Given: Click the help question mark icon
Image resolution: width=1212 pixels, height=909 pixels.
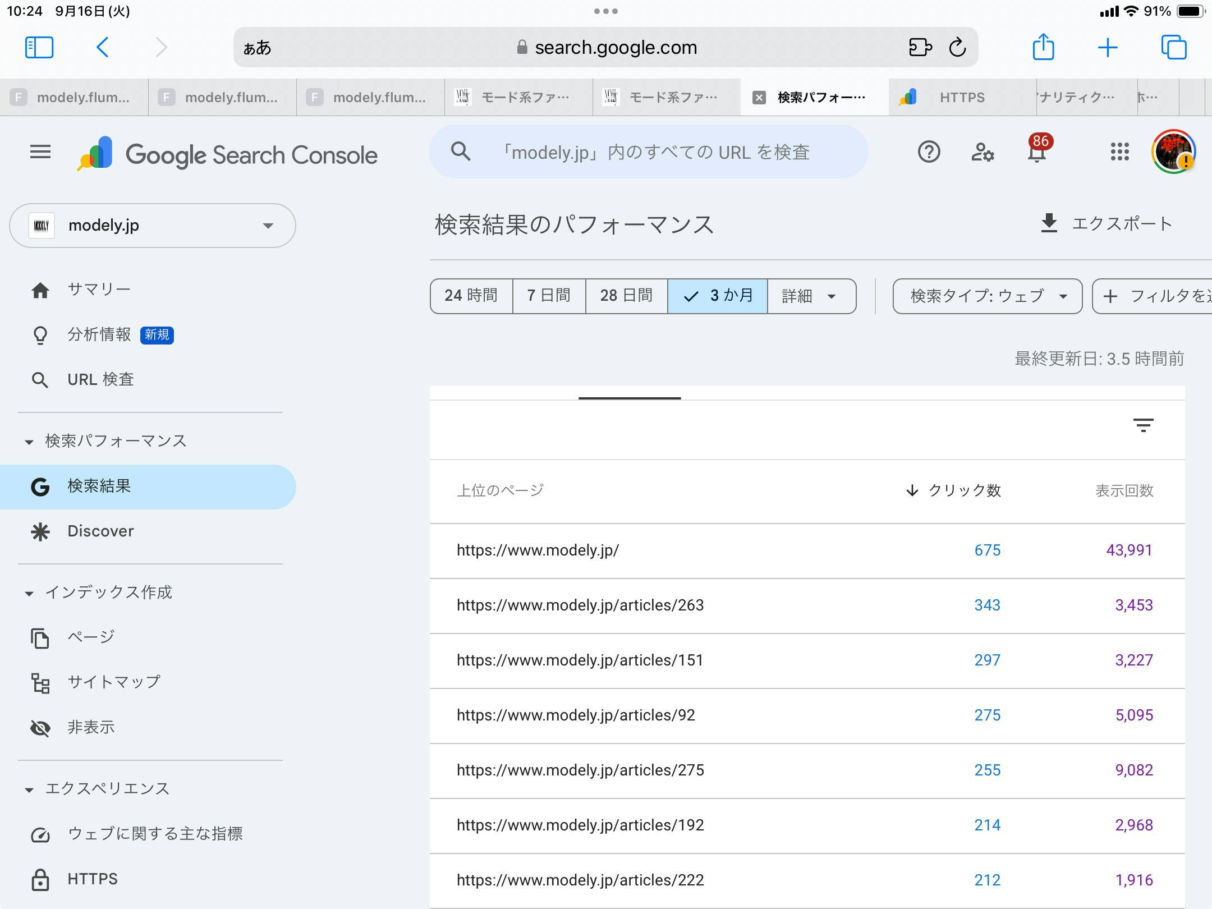Looking at the screenshot, I should click(929, 152).
